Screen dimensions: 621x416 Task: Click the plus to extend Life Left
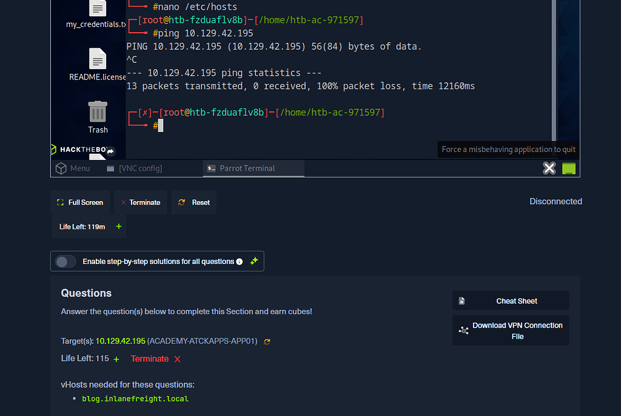tap(116, 358)
